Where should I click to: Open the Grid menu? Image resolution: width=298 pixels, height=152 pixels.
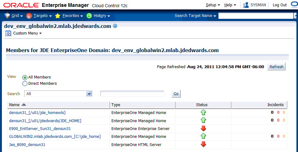click(x=17, y=16)
